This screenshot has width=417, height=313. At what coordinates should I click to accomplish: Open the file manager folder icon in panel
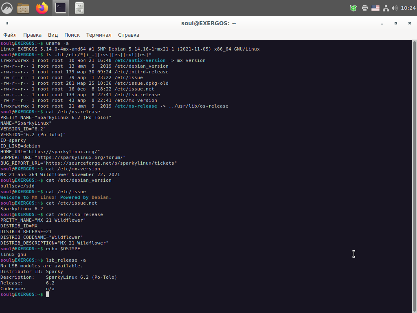pos(23,8)
